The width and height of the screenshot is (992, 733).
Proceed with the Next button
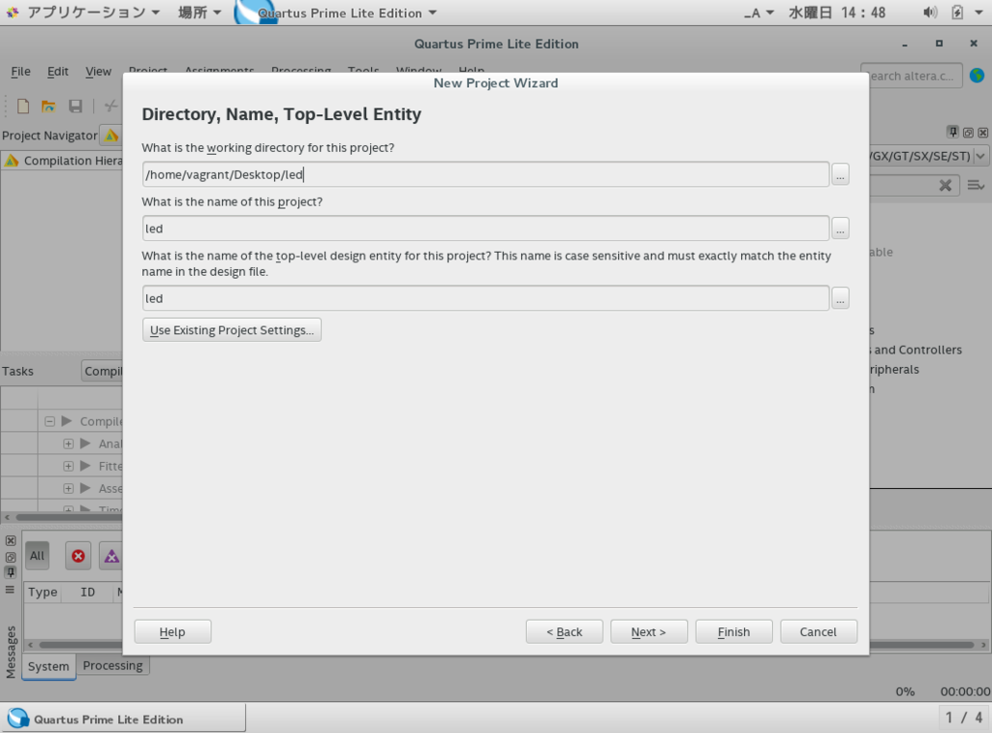[x=648, y=631]
